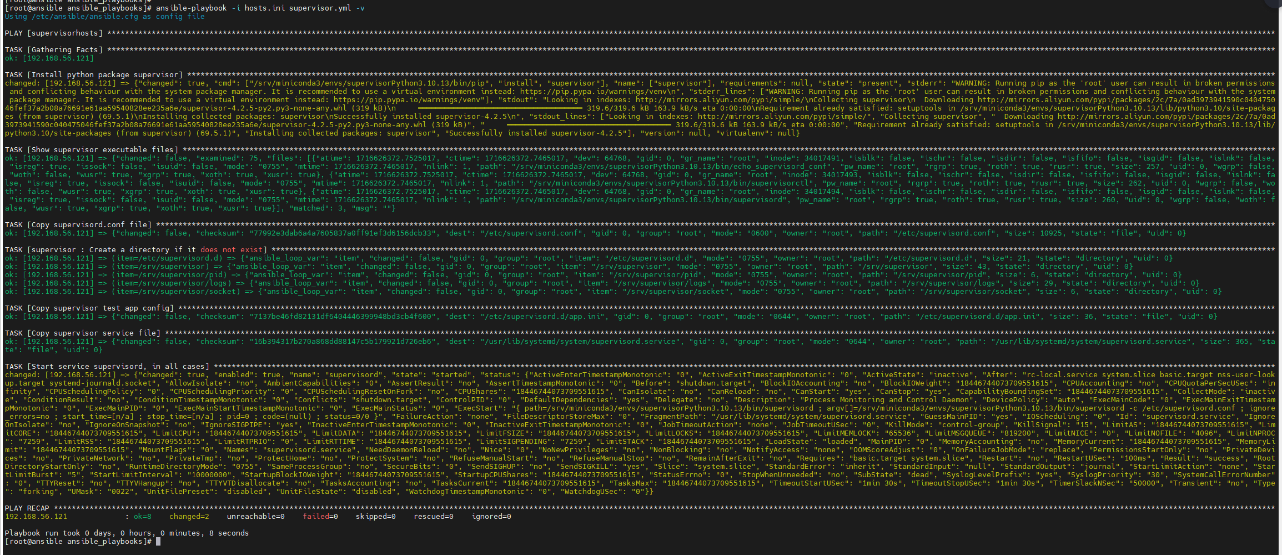Select the row for item=/srv/supervisor/pid
The image size is (1282, 555).
(x=593, y=275)
